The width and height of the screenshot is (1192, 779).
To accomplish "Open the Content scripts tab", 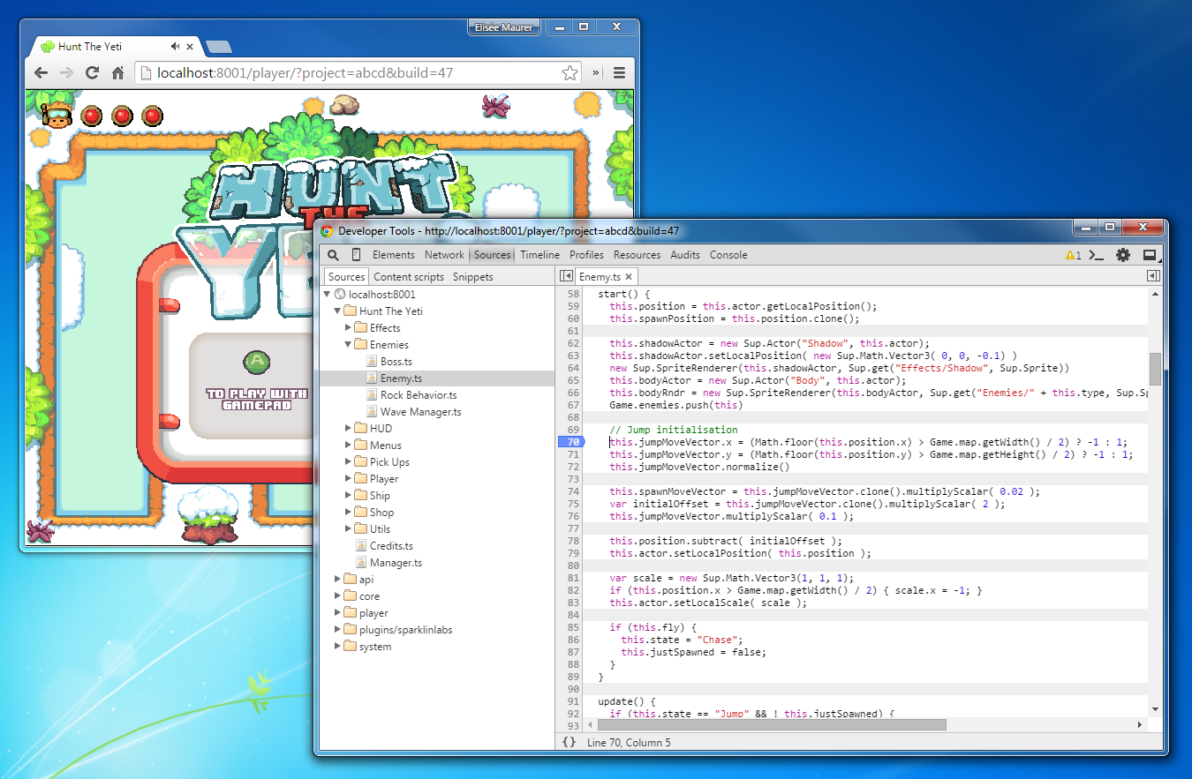I will coord(409,277).
